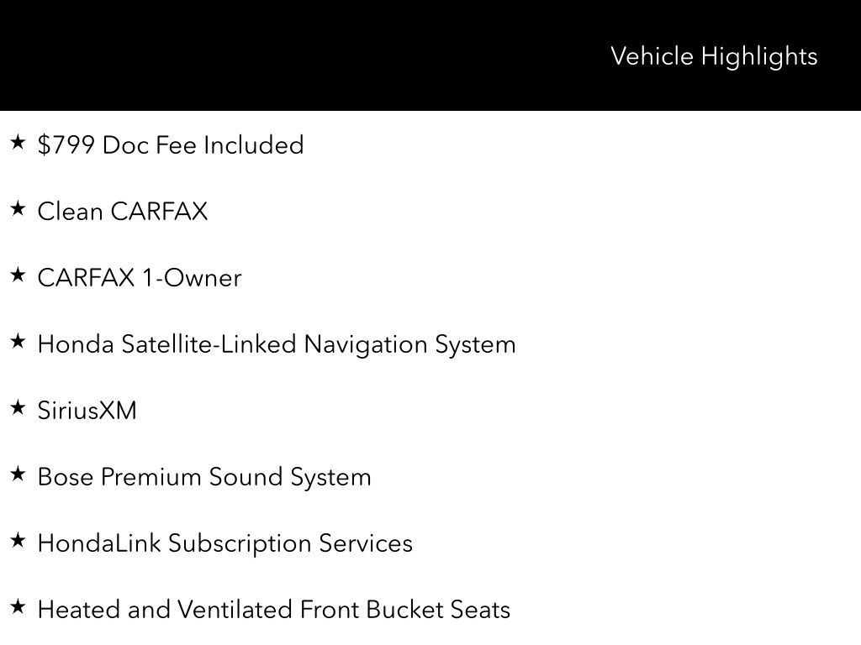Choose HondaLink Subscription Services text
The image size is (861, 645).
(x=225, y=543)
